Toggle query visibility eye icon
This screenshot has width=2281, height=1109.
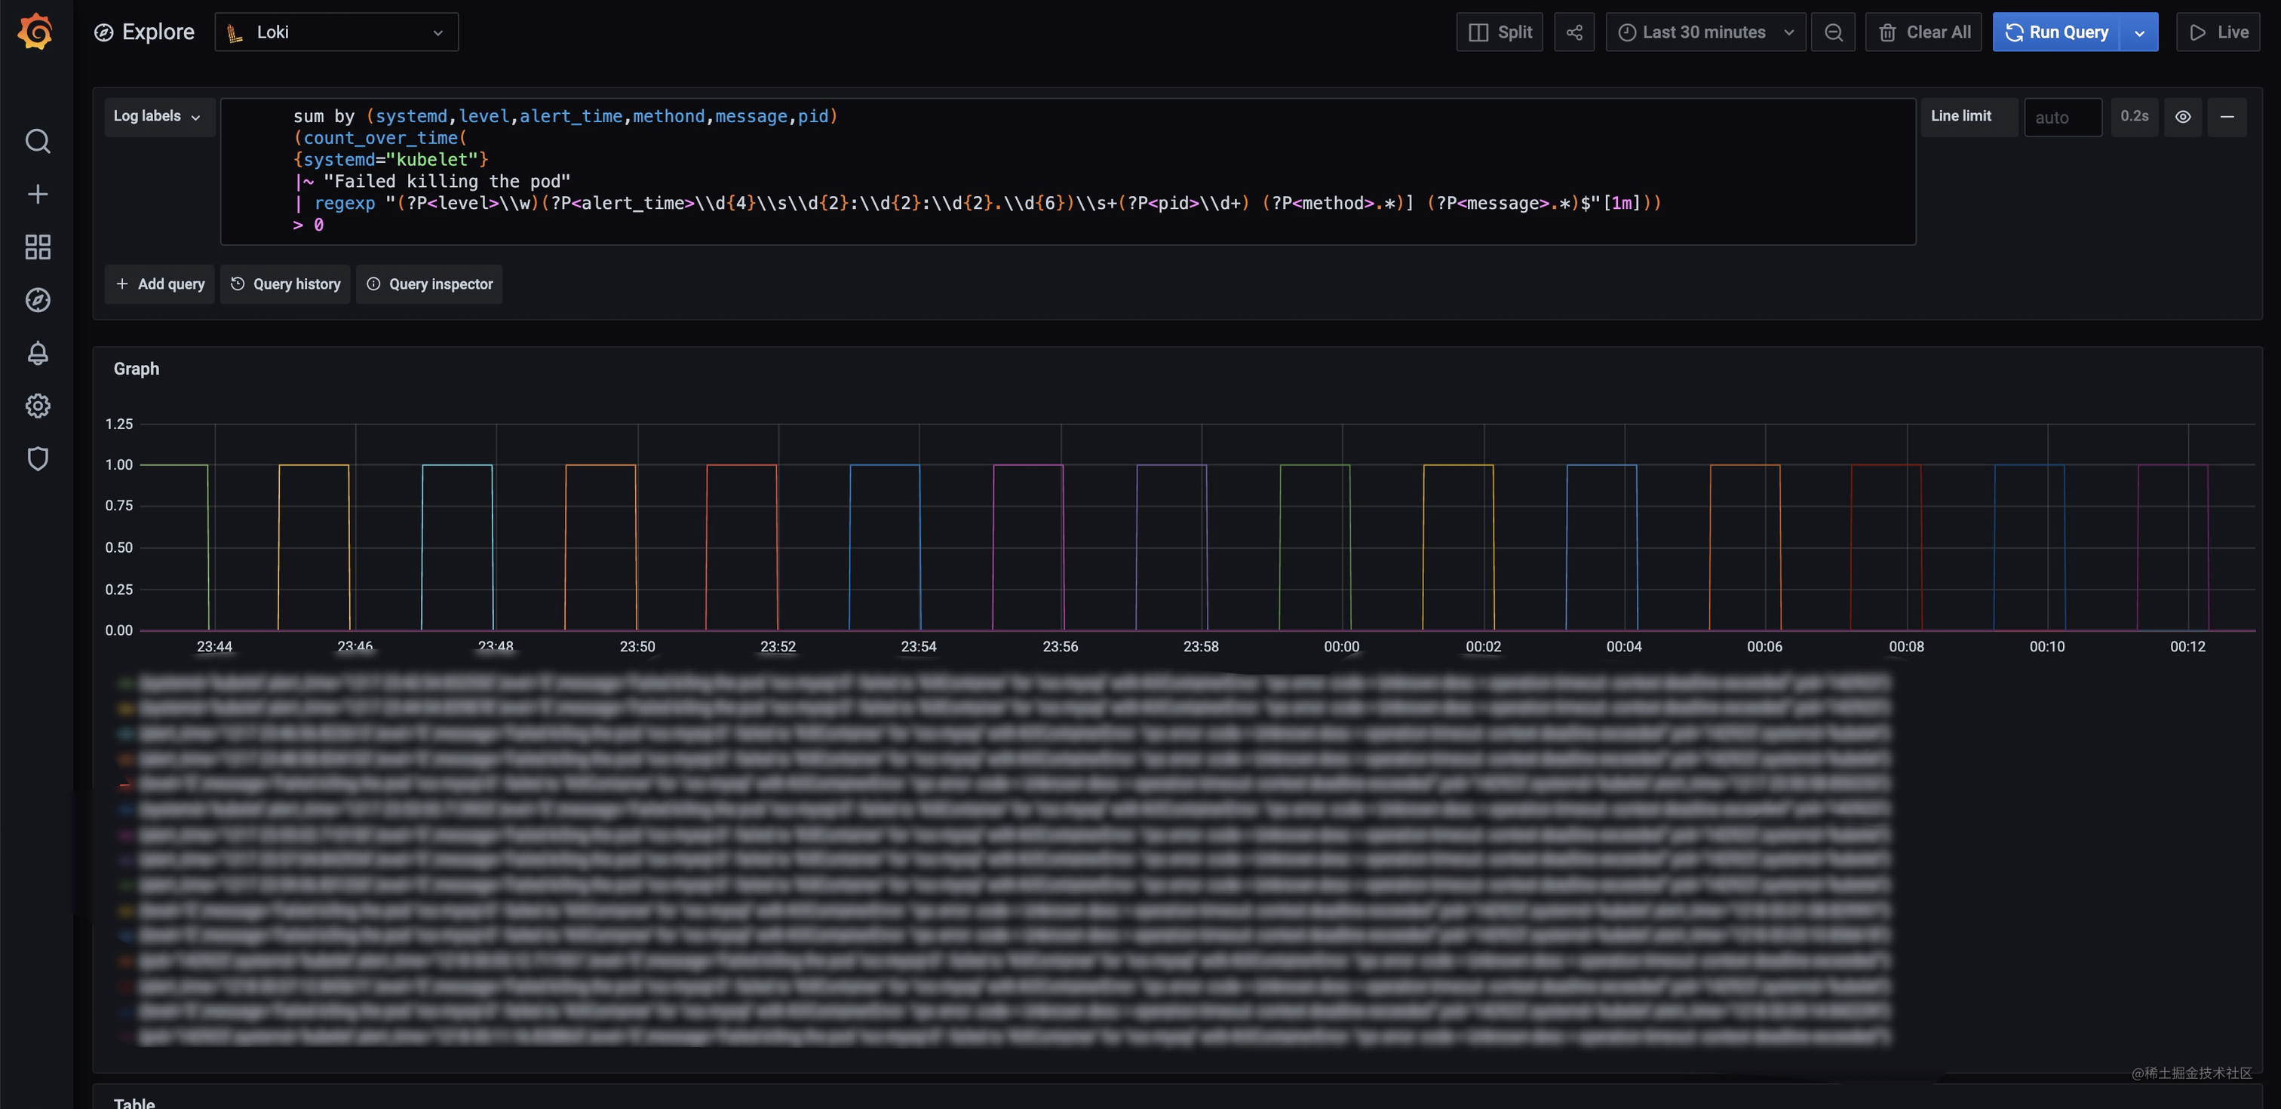[2183, 117]
